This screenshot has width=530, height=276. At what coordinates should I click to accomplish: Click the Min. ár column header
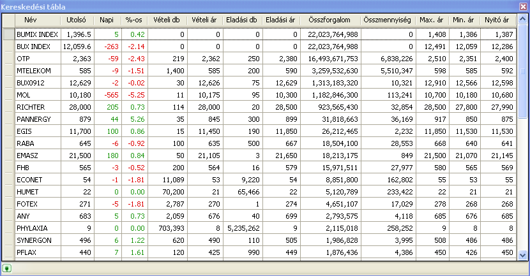pos(464,20)
